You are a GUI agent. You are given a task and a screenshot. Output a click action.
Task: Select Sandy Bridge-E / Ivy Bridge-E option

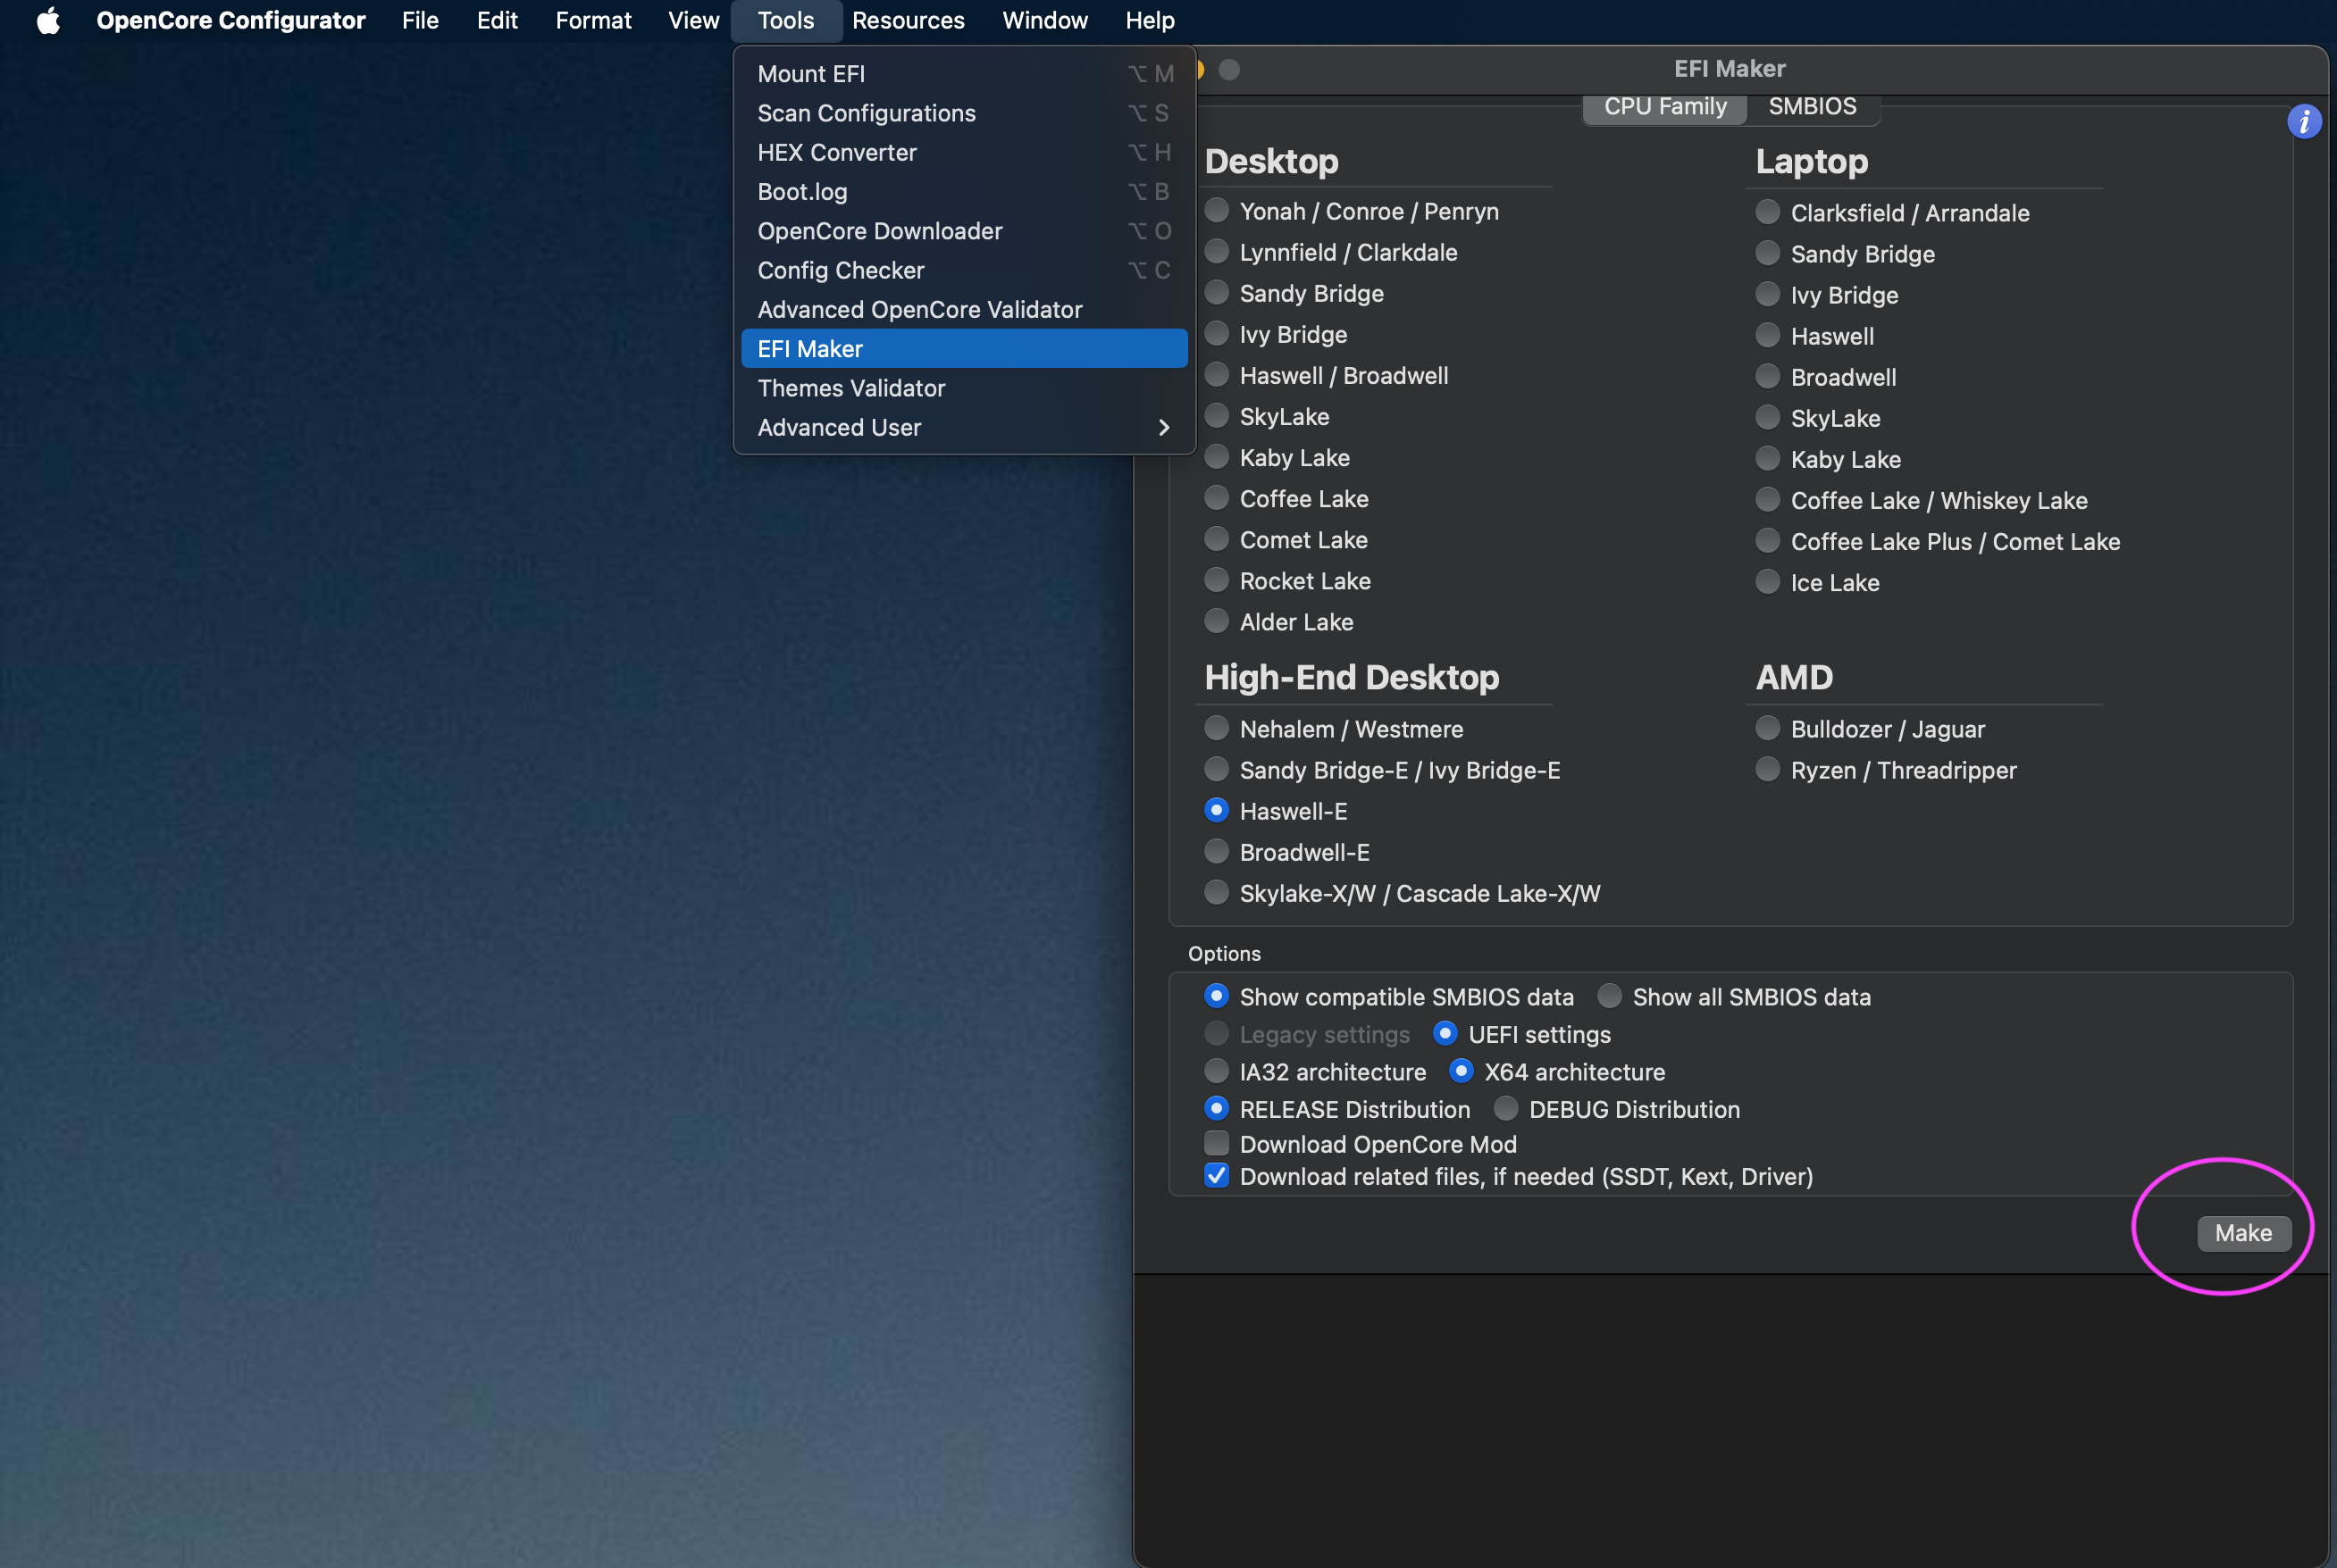[1217, 769]
